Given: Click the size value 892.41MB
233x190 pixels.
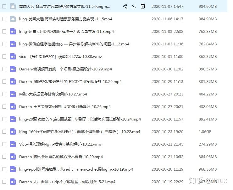Looking at the screenshot, I should tap(208, 119).
